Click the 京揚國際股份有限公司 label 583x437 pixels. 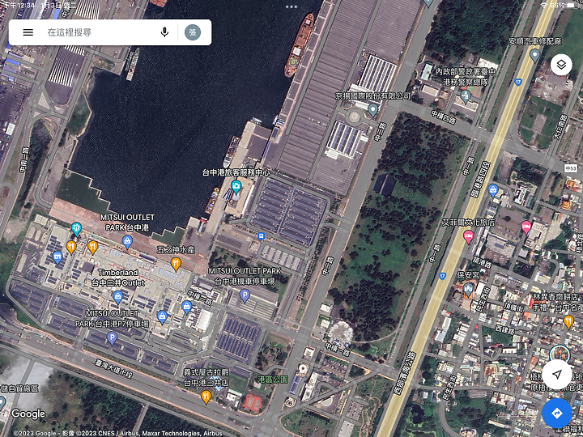373,95
